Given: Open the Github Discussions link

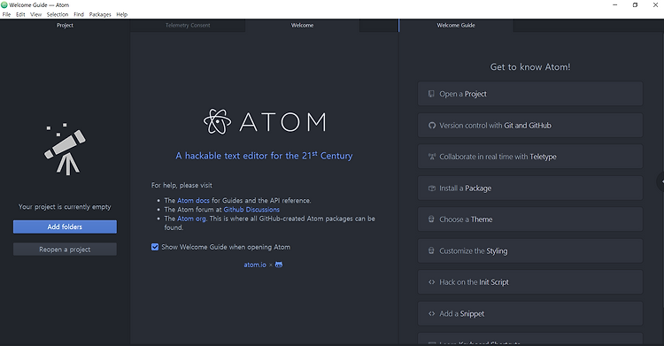Looking at the screenshot, I should [251, 210].
